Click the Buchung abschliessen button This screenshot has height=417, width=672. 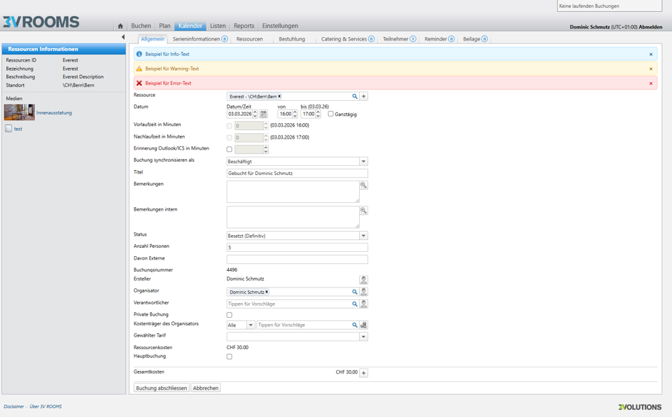(x=161, y=388)
